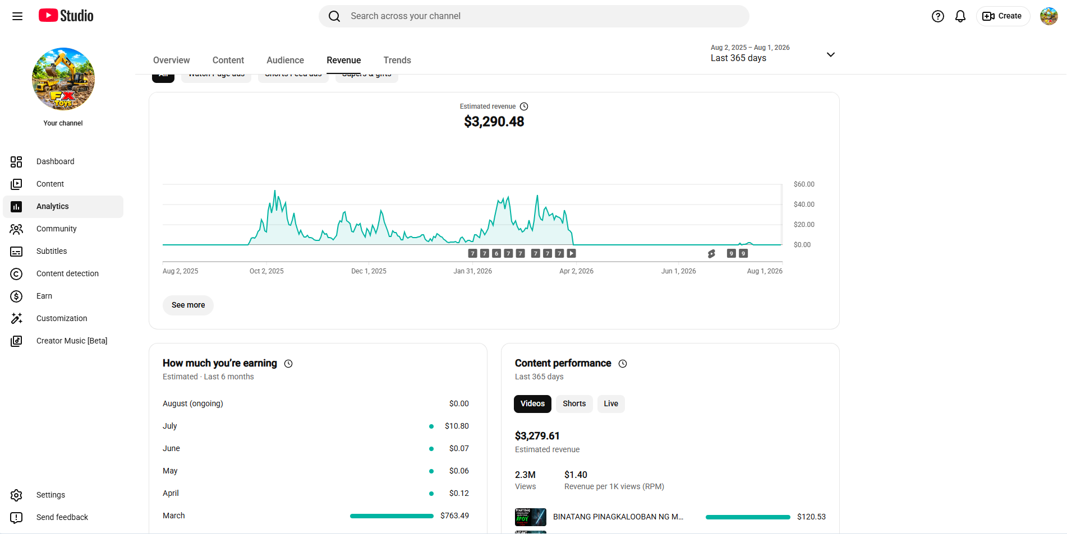
Task: Click the channel profile picture
Action: point(63,79)
